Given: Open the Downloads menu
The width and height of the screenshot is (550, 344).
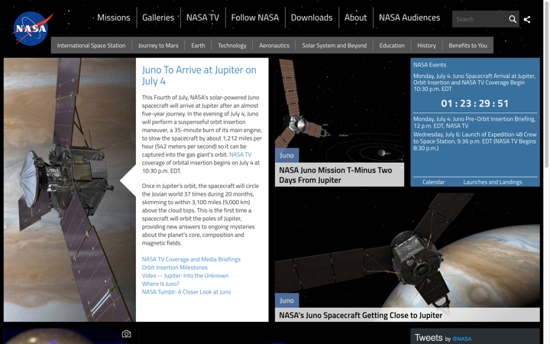Looking at the screenshot, I should 312,18.
